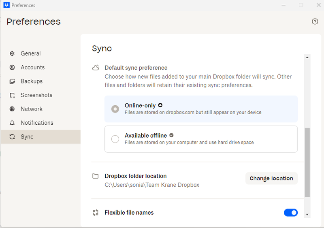Click the Accounts person icon
This screenshot has width=324, height=228.
[x=12, y=67]
